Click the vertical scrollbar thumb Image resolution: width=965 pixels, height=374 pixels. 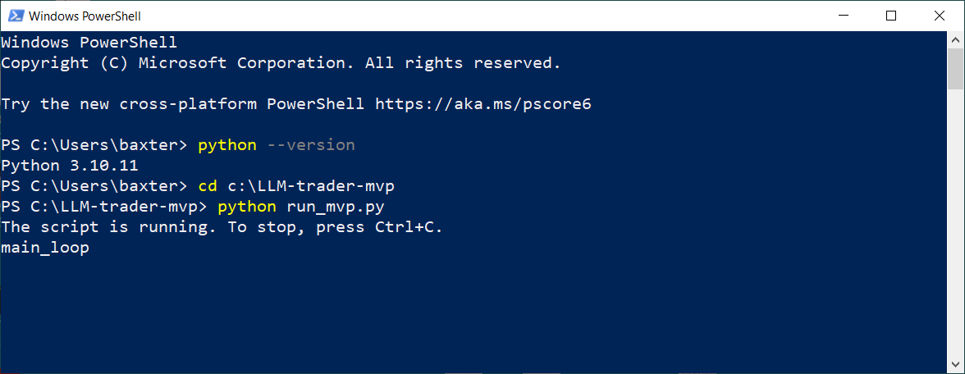956,67
